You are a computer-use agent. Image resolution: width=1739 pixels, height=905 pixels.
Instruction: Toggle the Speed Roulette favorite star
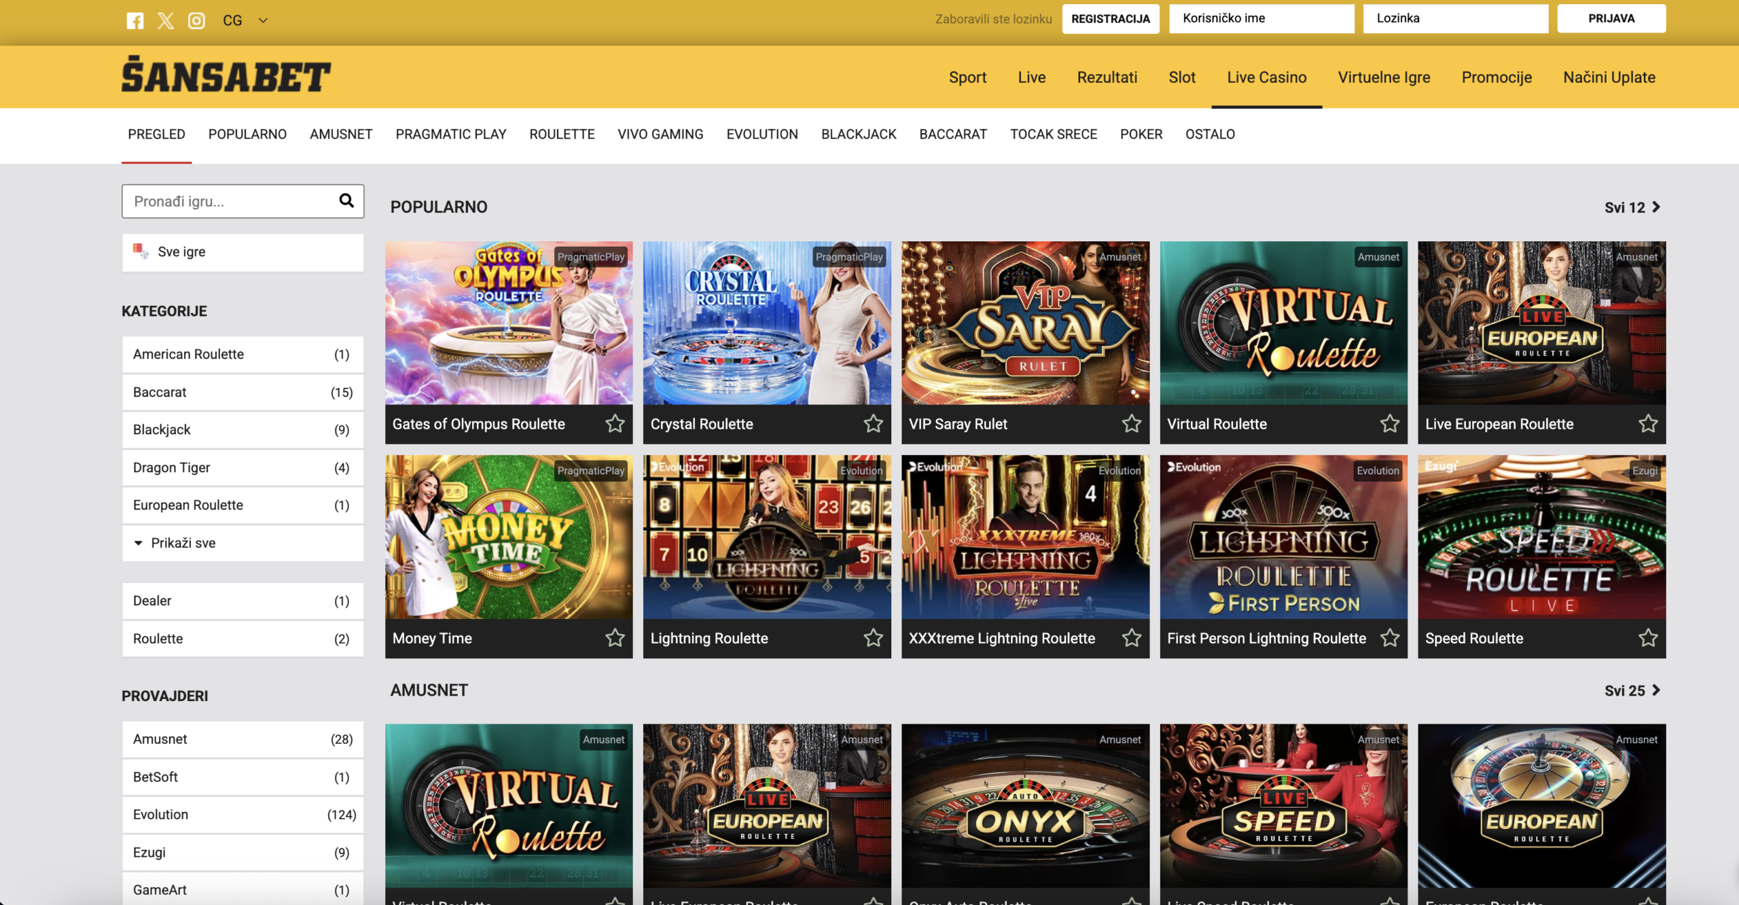1648,638
